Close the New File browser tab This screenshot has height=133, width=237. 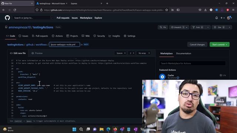tap(32, 3)
